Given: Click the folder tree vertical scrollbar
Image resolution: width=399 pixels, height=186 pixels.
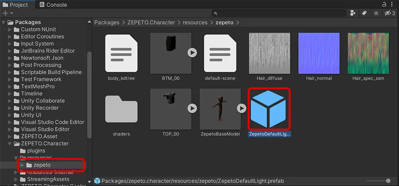Looking at the screenshot, I should tap(89, 94).
